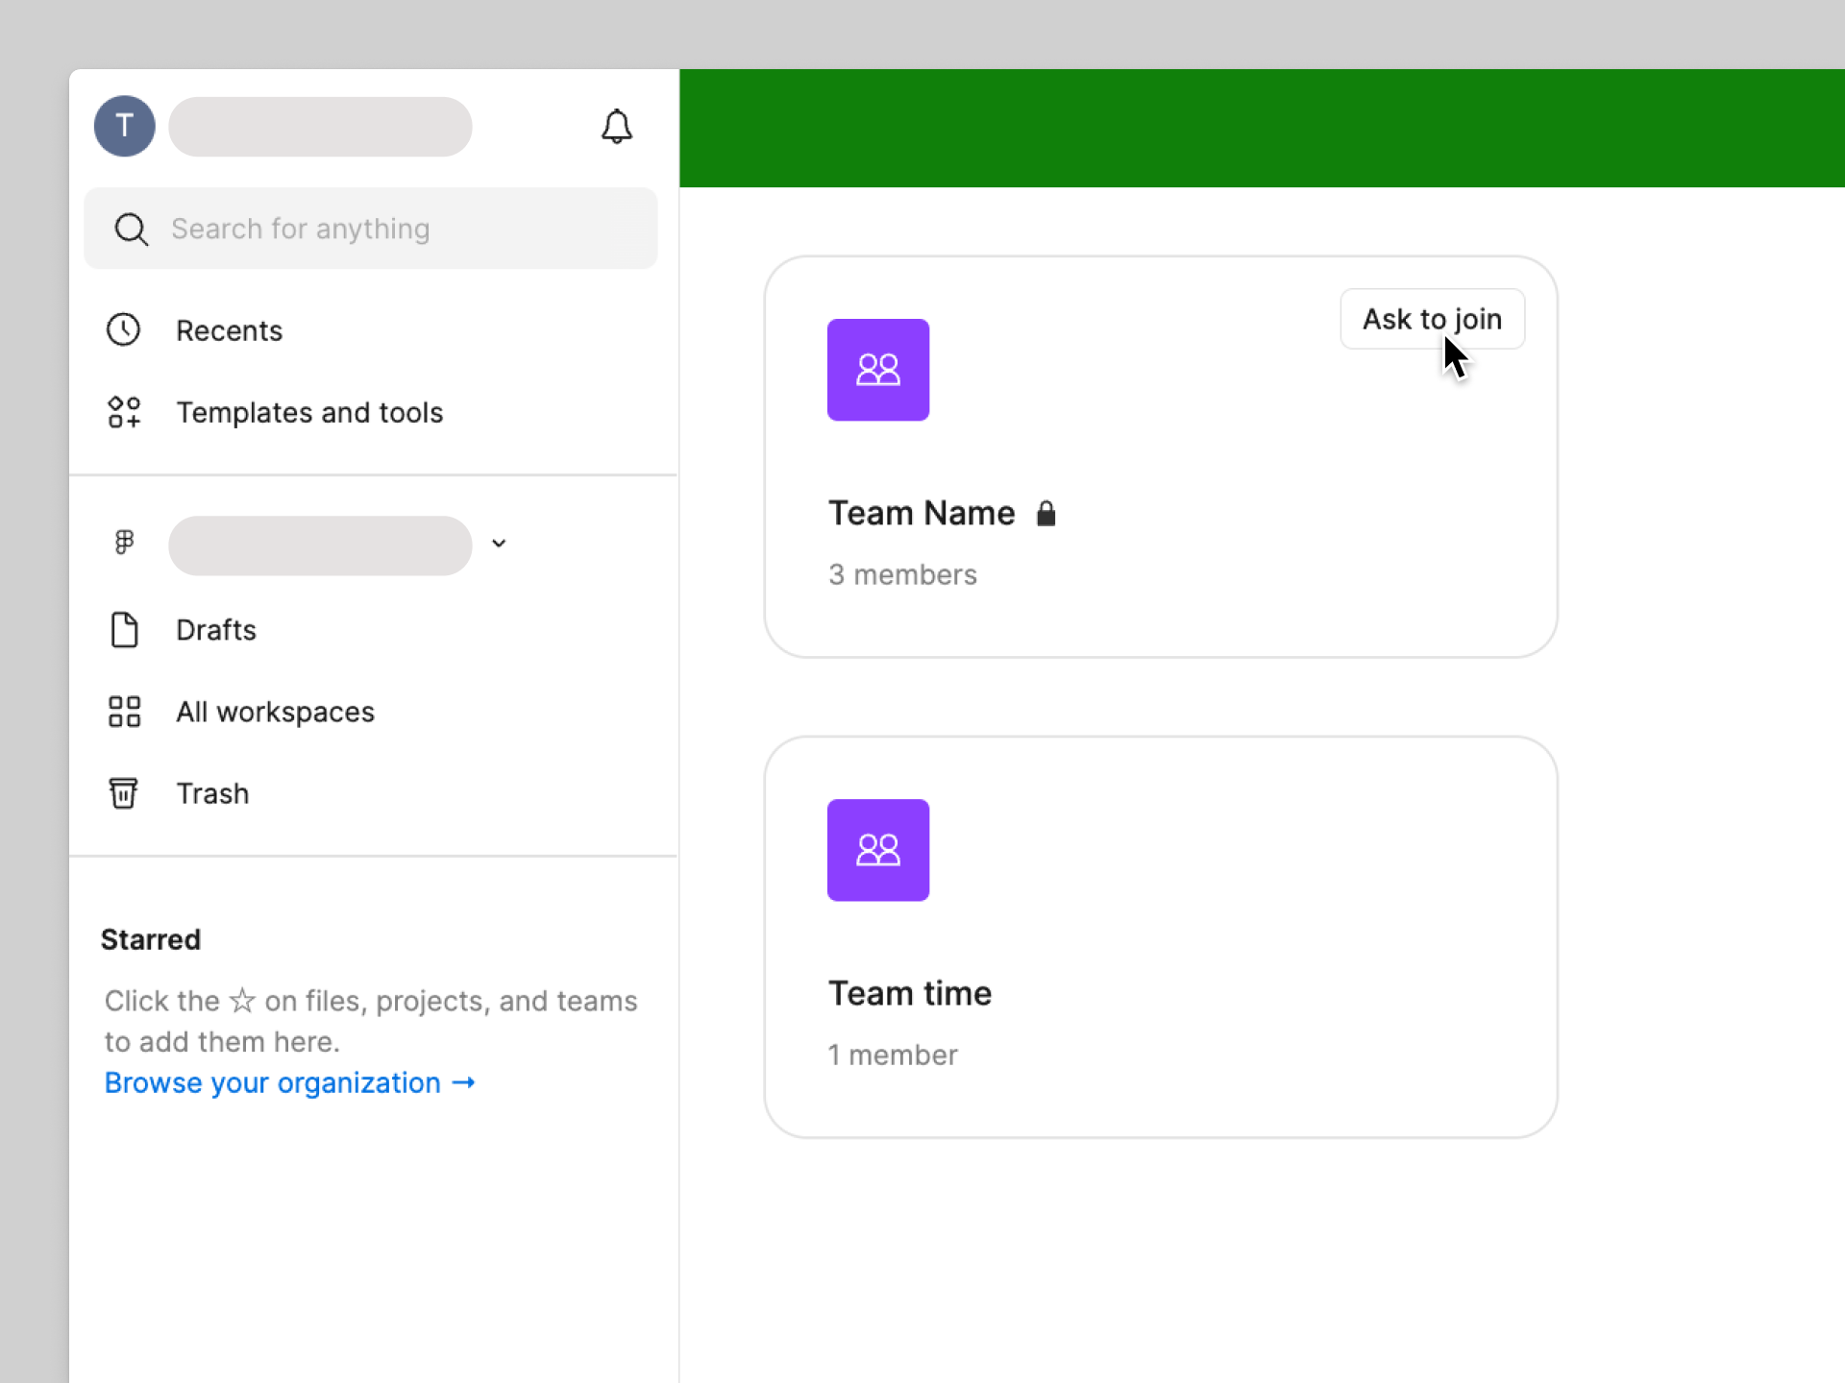Click the lock icon beside Team Name
Screen dimensions: 1845x1383
[1046, 513]
